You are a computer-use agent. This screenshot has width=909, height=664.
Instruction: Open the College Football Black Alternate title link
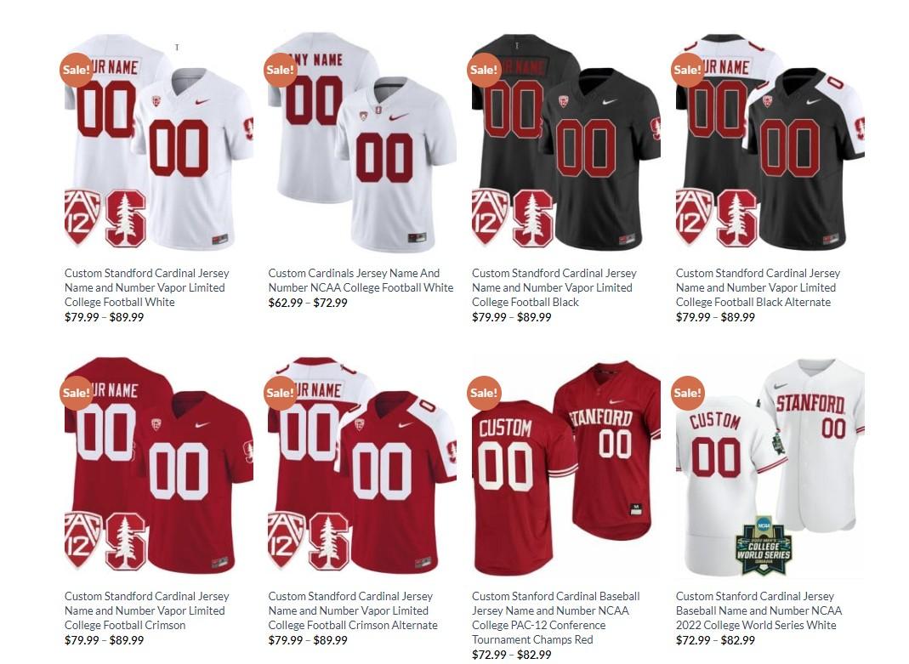click(x=758, y=287)
